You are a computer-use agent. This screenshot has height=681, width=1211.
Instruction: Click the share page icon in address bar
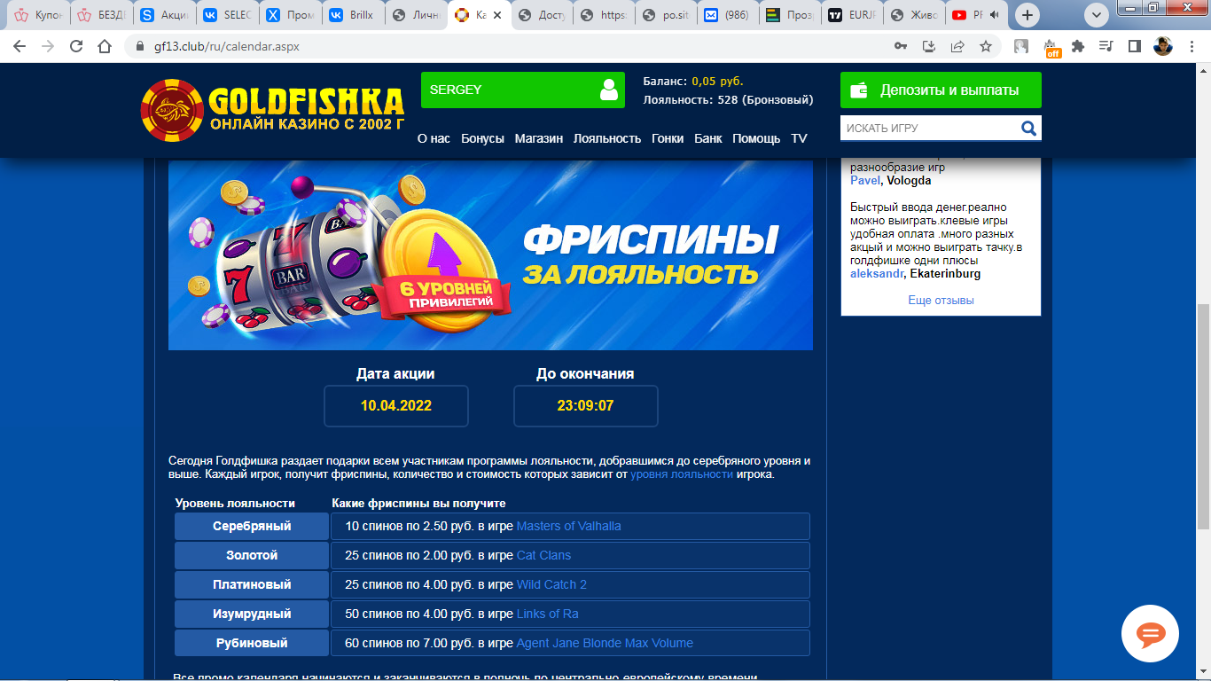957,46
